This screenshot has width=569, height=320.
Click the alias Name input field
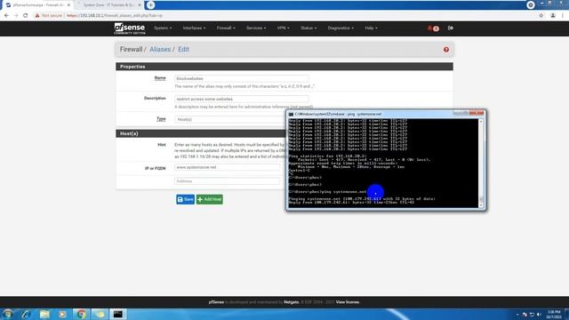242,78
